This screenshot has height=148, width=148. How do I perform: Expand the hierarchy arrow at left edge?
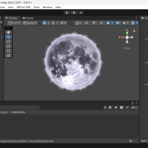2,37
